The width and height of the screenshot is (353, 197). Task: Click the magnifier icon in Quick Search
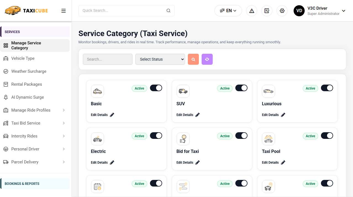[x=168, y=11]
